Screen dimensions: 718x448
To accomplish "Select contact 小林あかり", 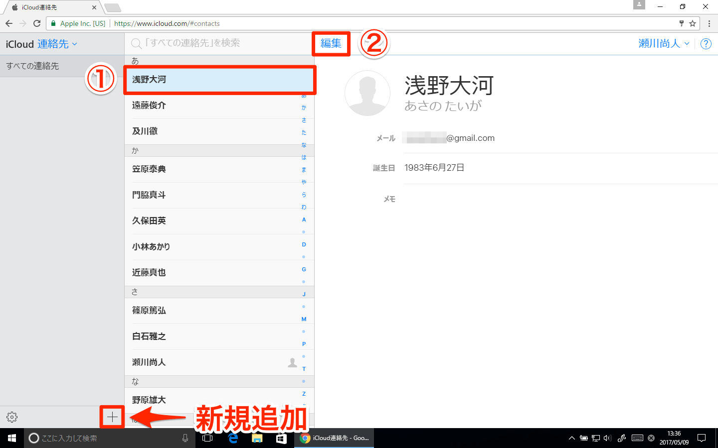I will [x=219, y=247].
